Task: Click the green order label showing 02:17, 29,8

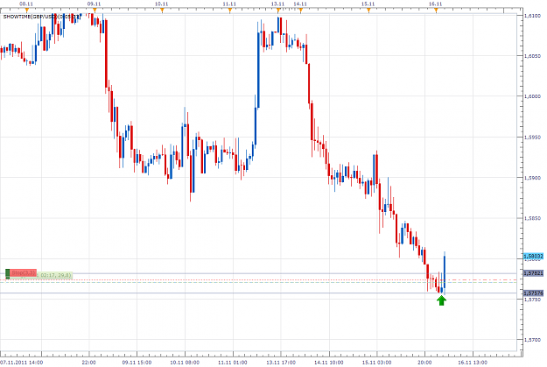Action: coord(55,276)
